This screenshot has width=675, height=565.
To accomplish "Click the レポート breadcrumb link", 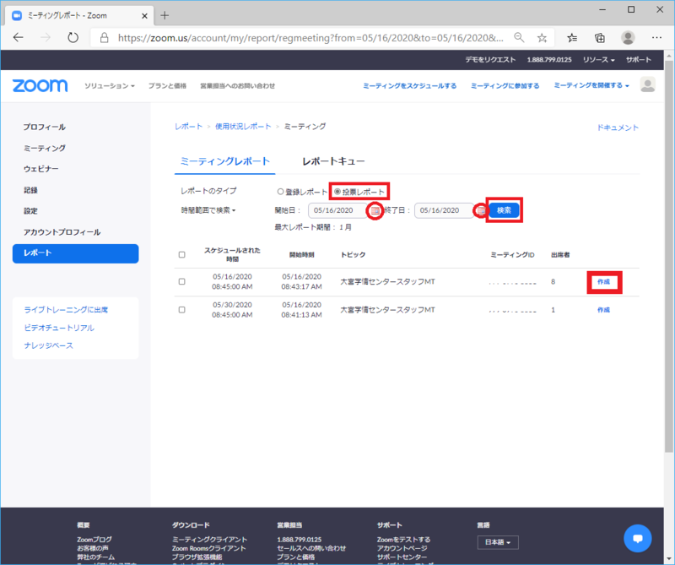I will (x=188, y=127).
